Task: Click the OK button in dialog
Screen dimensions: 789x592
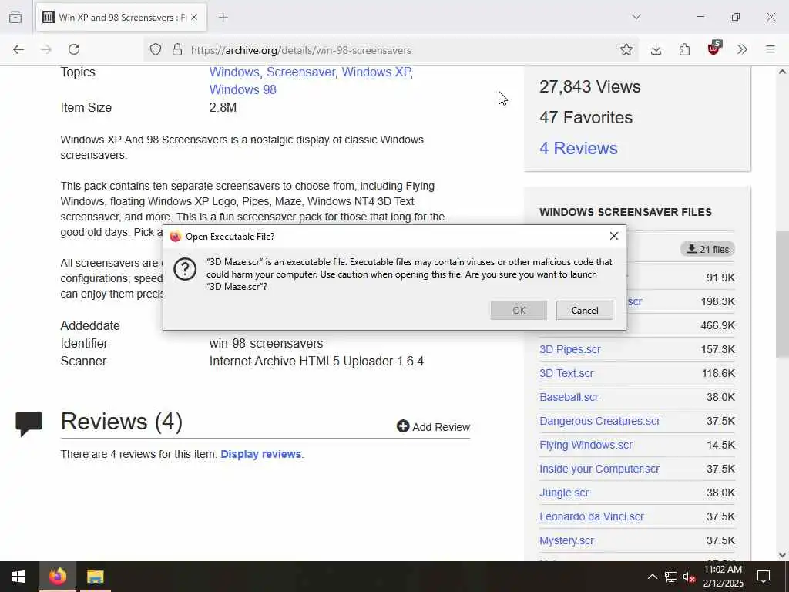Action: pos(519,310)
